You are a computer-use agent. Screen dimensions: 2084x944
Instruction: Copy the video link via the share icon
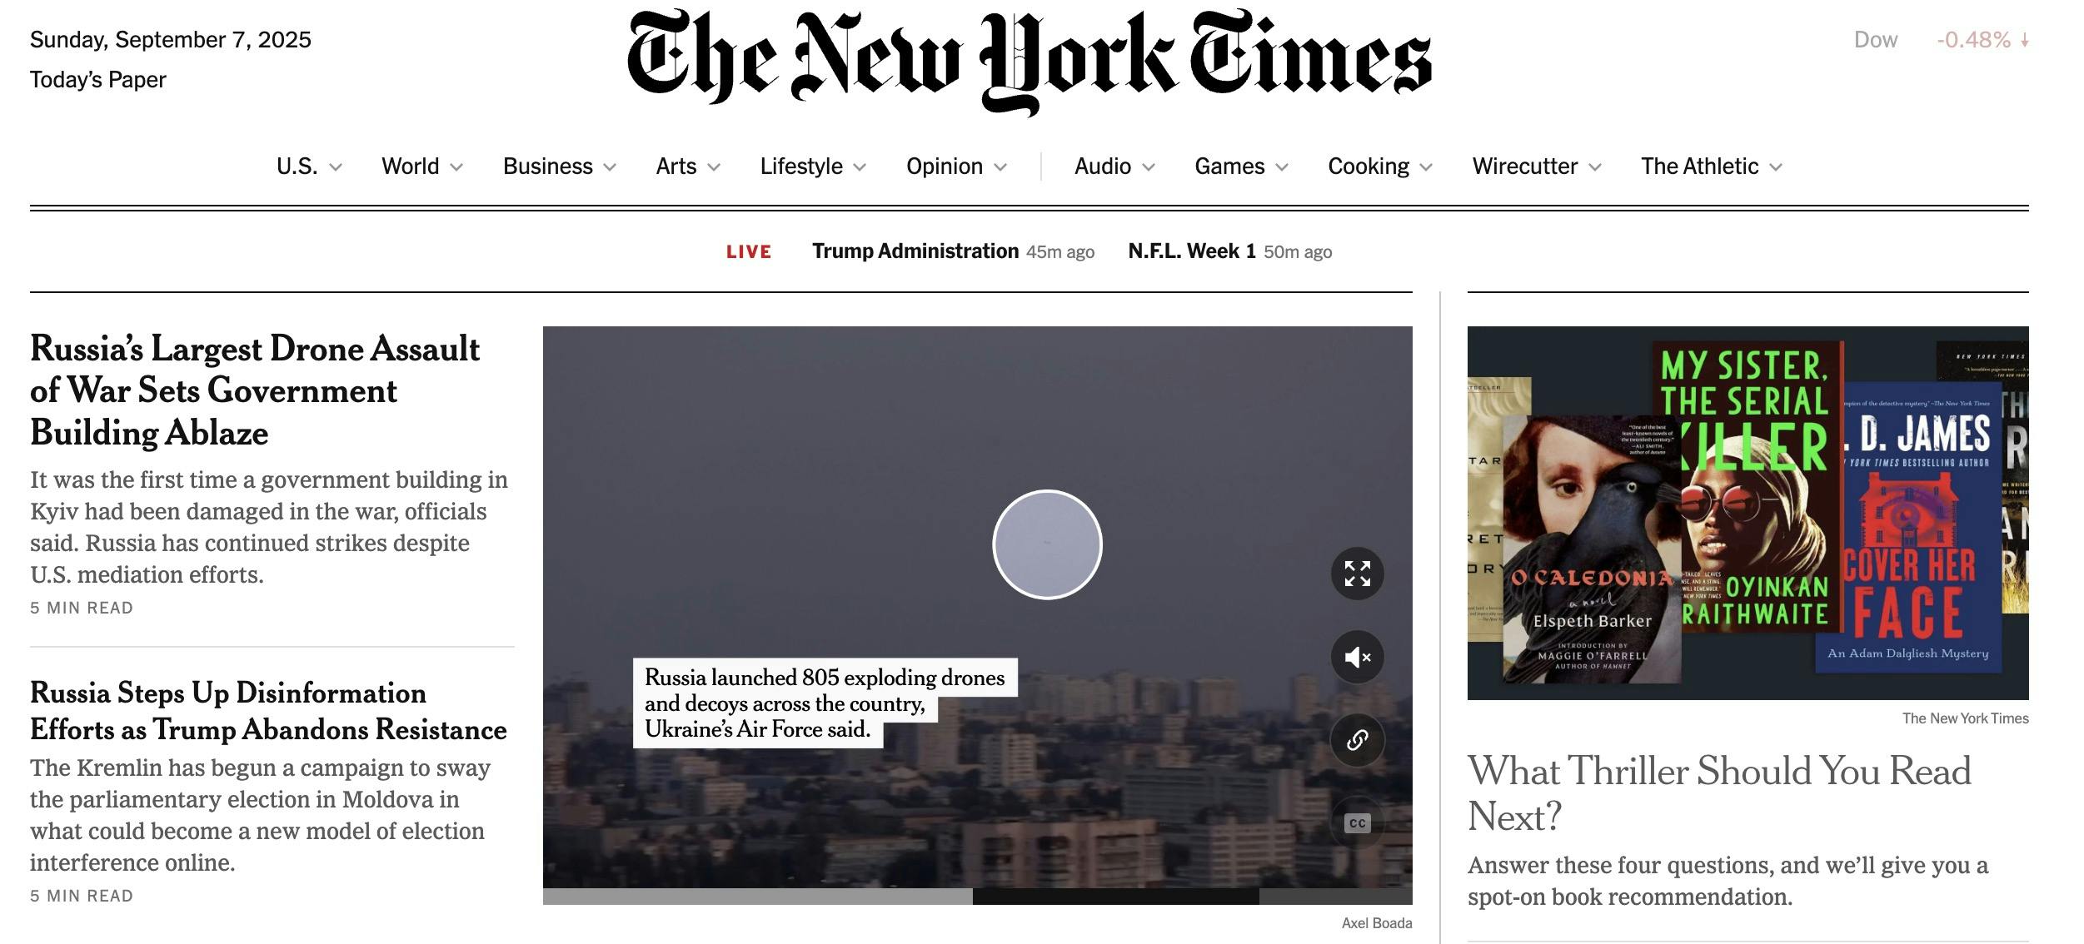pyautogui.click(x=1357, y=738)
